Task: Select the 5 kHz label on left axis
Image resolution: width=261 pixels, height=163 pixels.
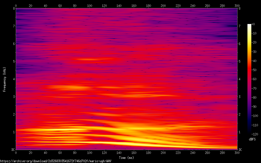Action: pos(13,61)
